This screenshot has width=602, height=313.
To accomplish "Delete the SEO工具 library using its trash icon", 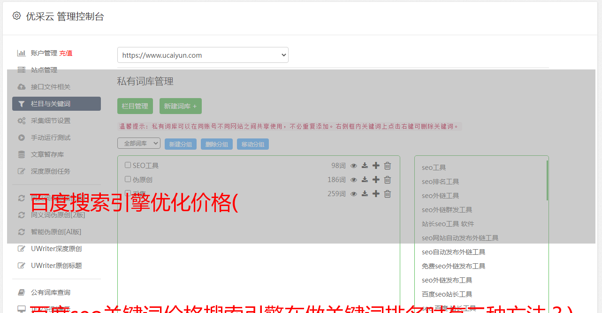I will click(388, 166).
